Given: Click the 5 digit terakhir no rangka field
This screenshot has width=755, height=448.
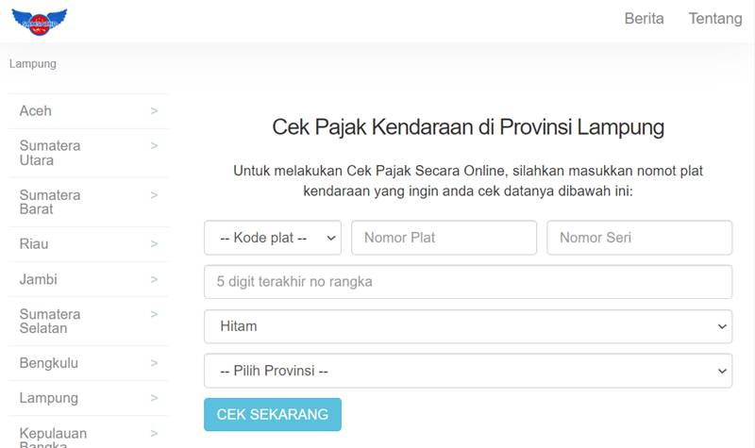Looking at the screenshot, I should 468,282.
